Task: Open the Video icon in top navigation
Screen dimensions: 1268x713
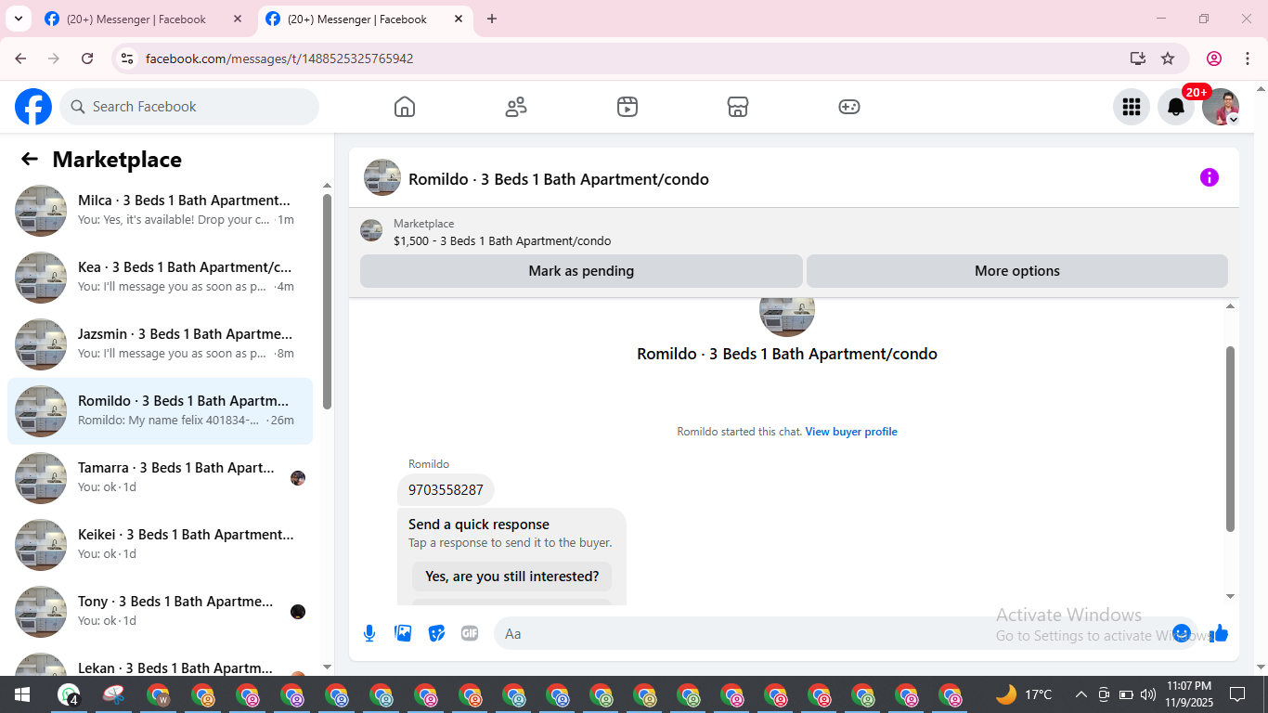Action: pyautogui.click(x=628, y=107)
